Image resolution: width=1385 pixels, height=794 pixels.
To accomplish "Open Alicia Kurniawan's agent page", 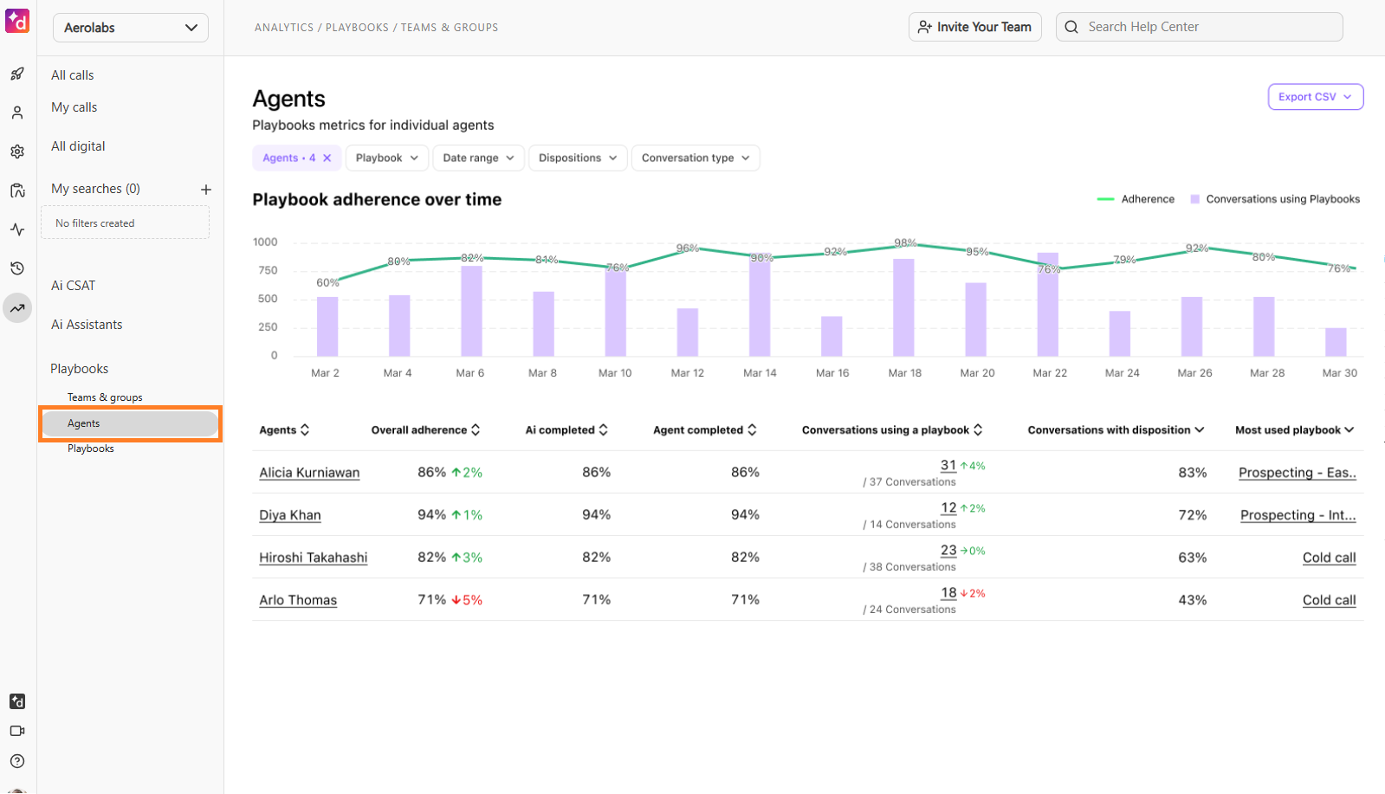I will tap(309, 473).
